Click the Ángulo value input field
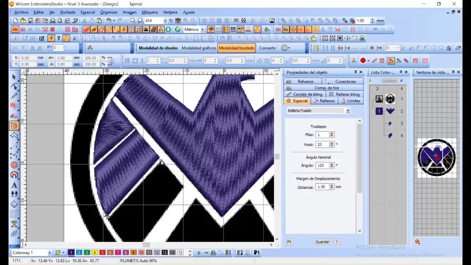 tap(322, 166)
